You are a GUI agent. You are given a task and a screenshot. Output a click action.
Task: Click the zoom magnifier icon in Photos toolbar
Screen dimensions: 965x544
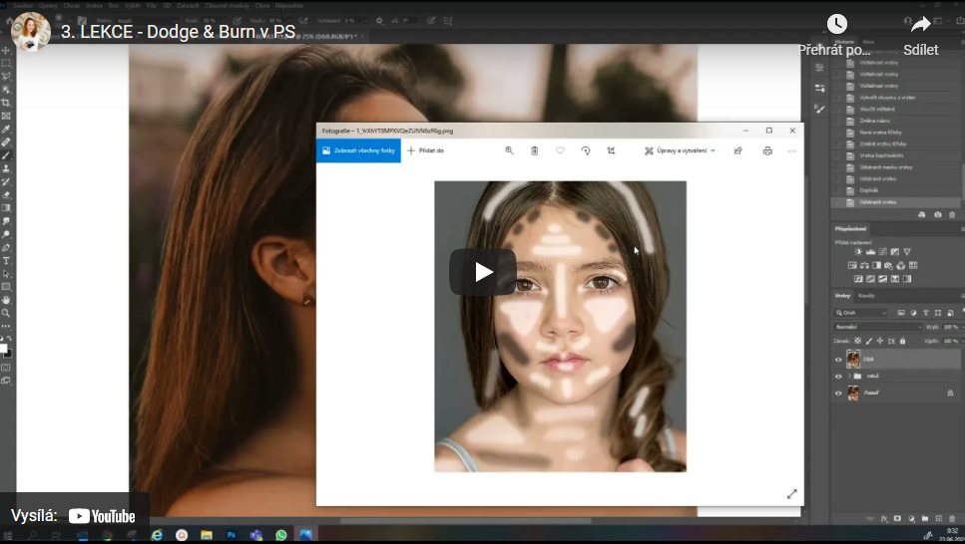(509, 150)
